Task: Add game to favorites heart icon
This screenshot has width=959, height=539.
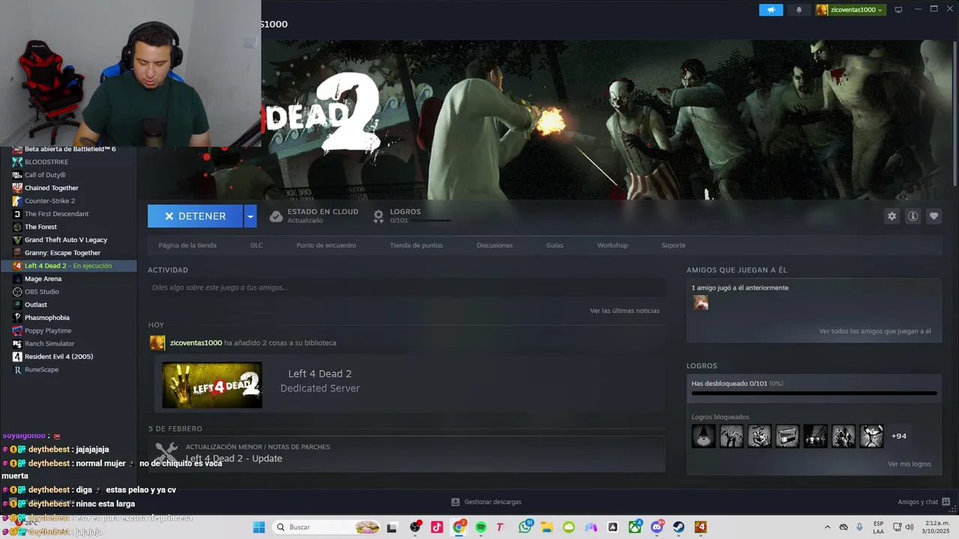Action: 934,216
